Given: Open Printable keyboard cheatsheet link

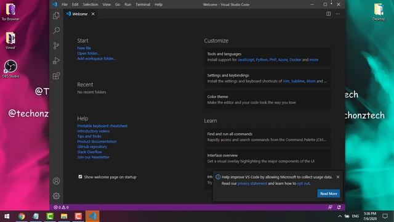Looking at the screenshot, I should coord(102,126).
